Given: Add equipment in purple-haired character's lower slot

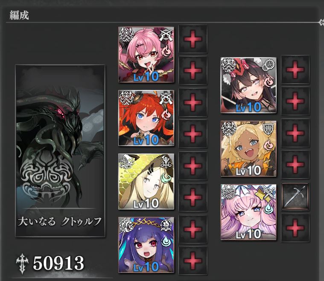Looking at the screenshot, I should coord(193,261).
